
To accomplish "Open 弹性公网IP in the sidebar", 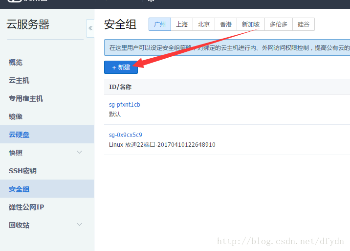I will (26, 207).
